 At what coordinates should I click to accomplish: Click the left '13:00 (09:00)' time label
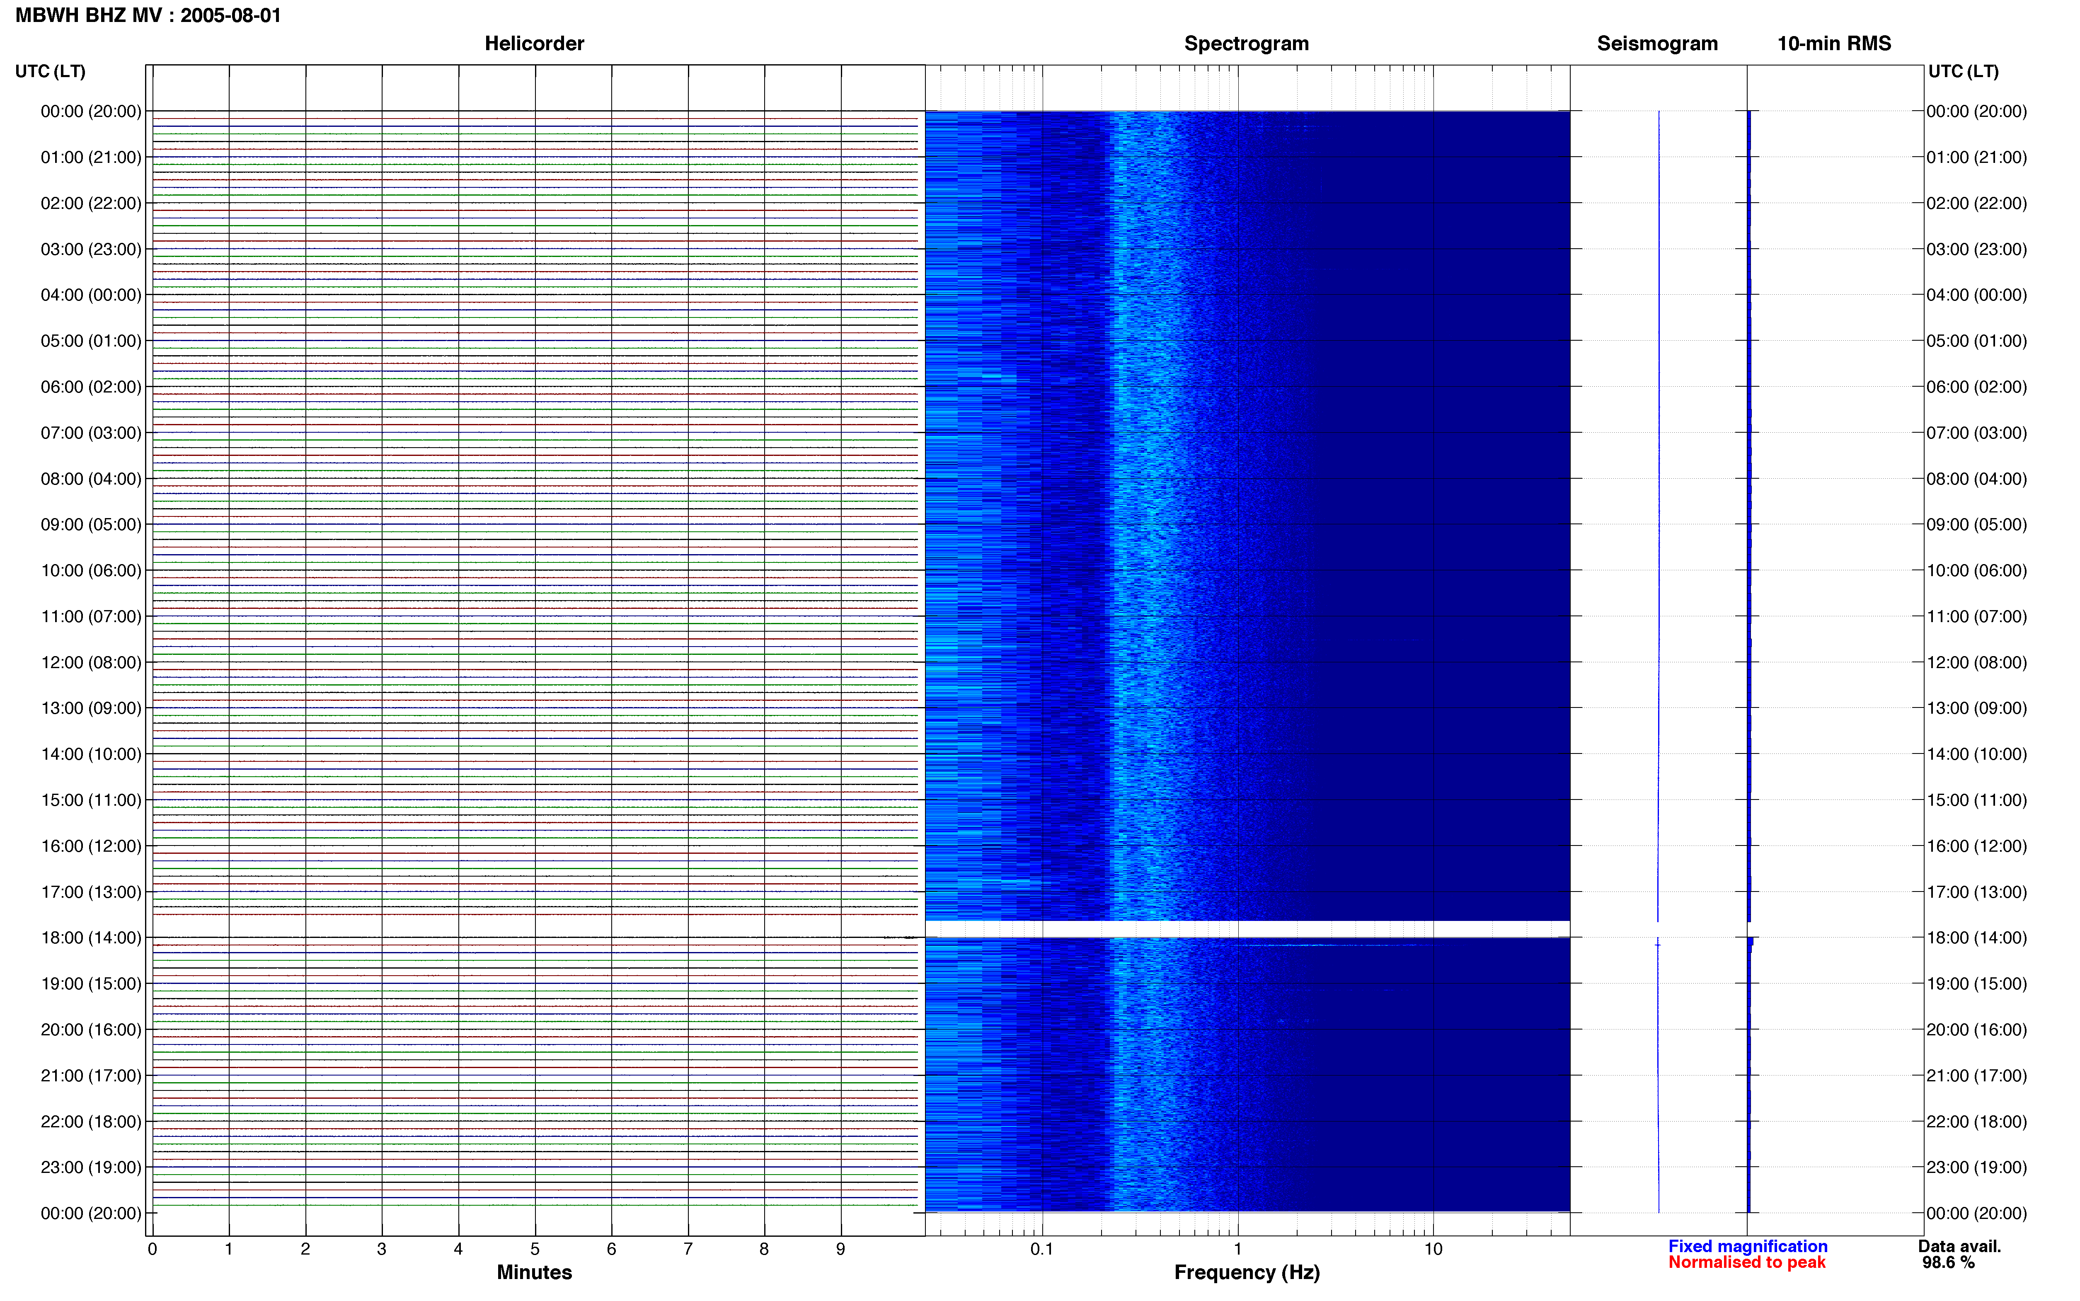[91, 708]
